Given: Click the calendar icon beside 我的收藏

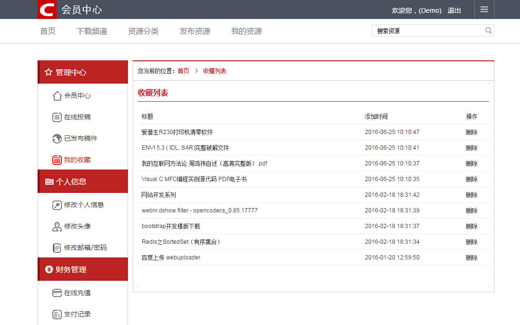Looking at the screenshot, I should pos(57,160).
